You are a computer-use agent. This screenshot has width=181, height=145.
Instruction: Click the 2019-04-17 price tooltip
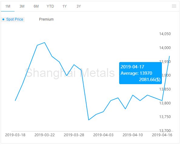click(x=140, y=73)
